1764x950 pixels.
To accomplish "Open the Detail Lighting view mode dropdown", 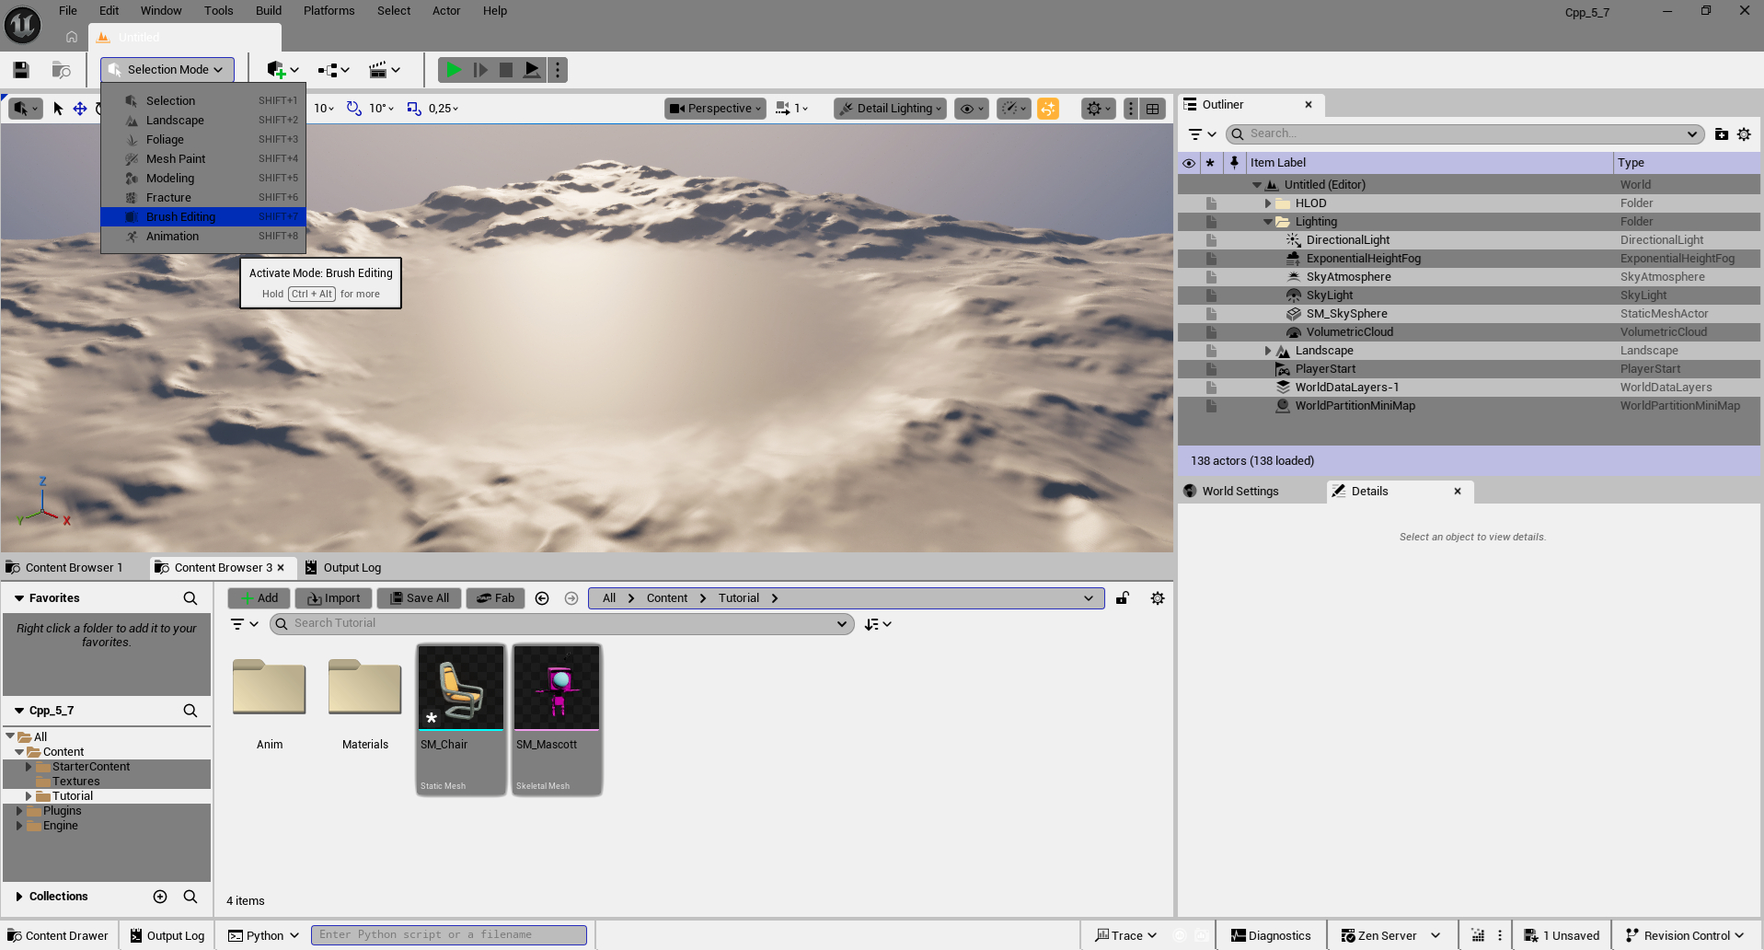I will (x=890, y=109).
